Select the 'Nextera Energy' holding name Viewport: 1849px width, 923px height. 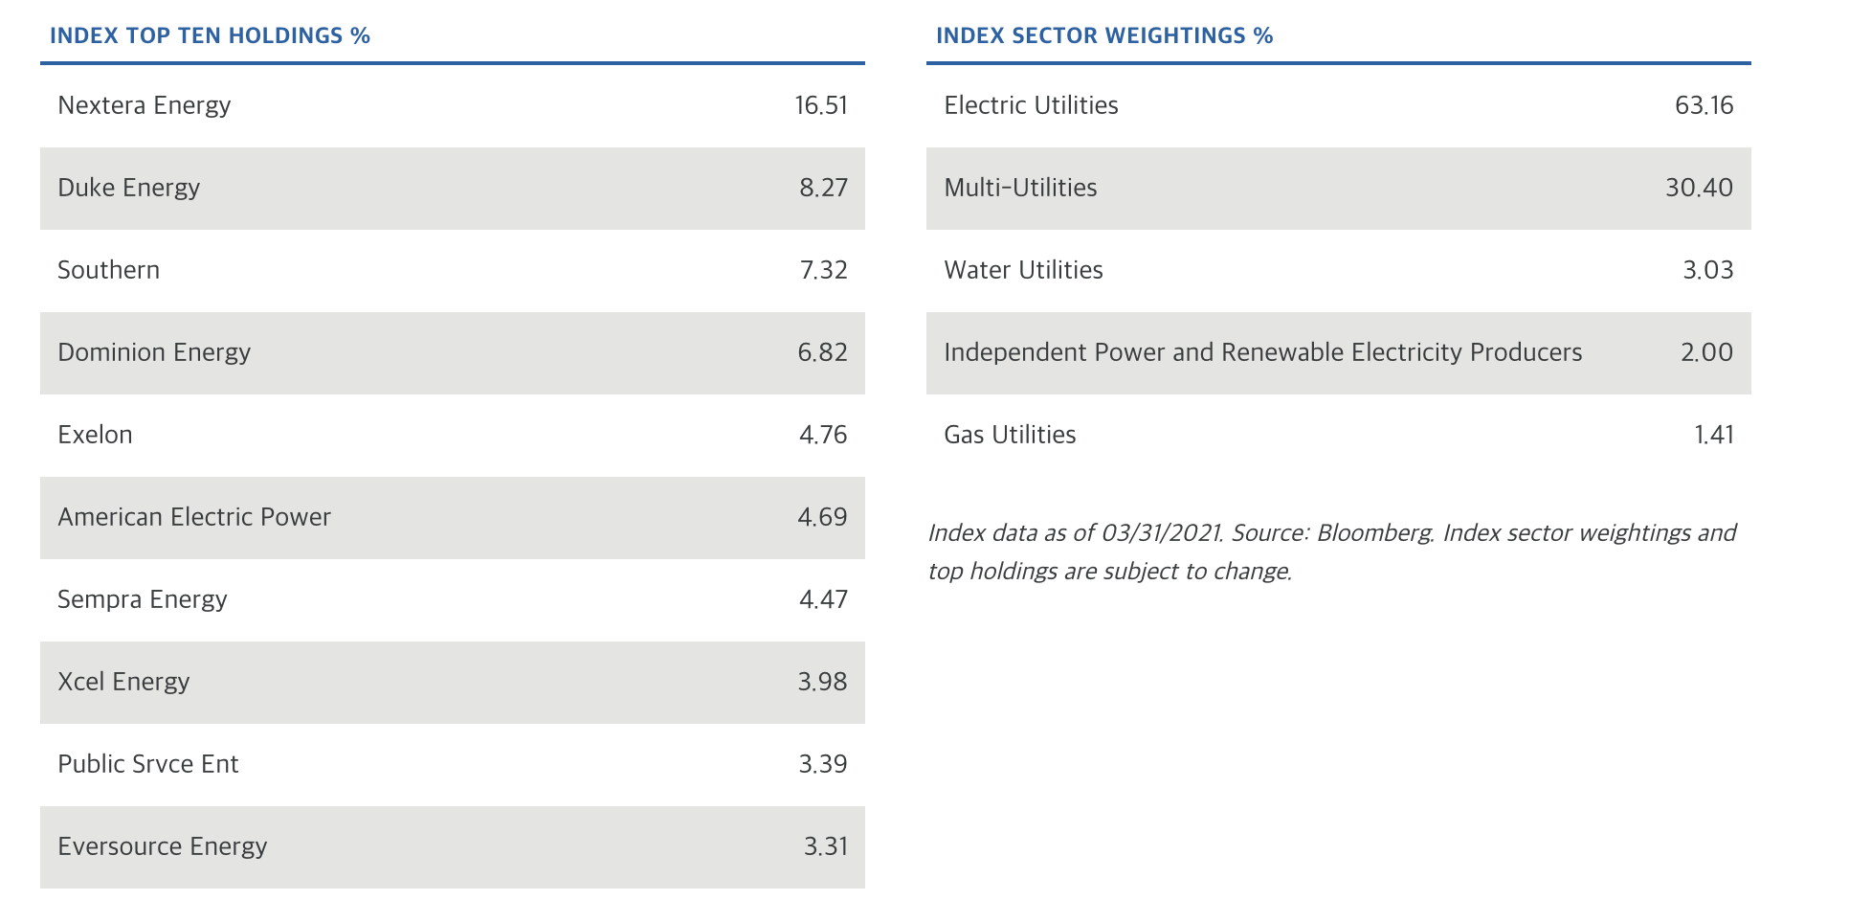(x=145, y=105)
